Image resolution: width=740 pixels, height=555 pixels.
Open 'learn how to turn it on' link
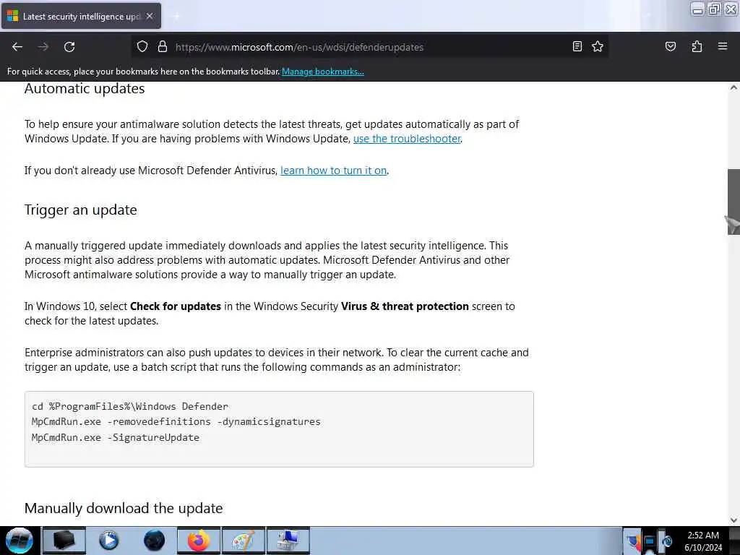tap(333, 171)
